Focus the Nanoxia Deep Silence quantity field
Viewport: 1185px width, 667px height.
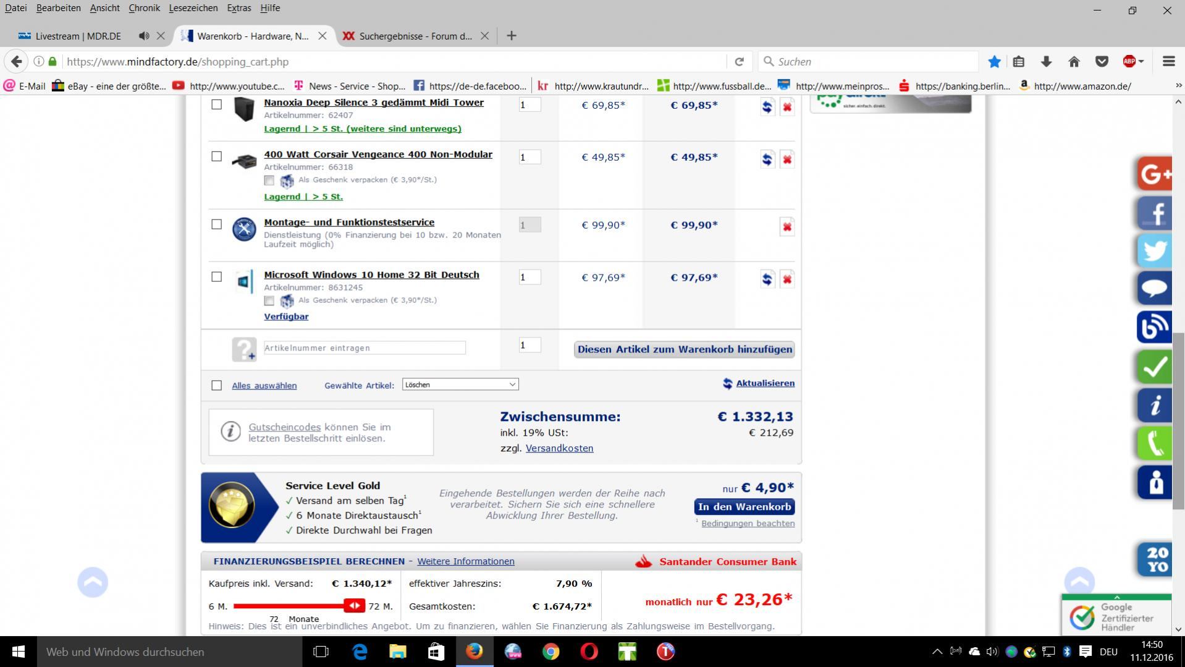[x=529, y=104]
